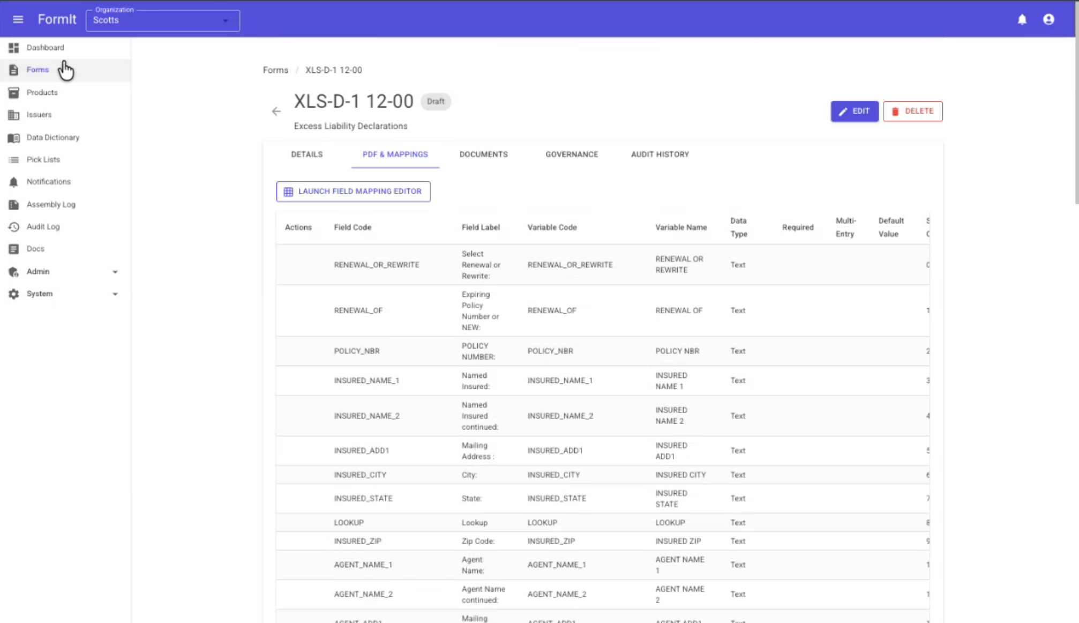Open the Organization Scotts dropdown
Image resolution: width=1079 pixels, height=623 pixels.
[x=162, y=20]
